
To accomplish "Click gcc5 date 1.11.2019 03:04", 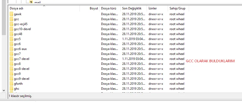I will (134, 39).
